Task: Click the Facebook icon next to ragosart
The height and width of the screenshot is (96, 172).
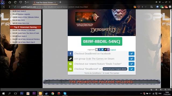Action: (x=99, y=50)
